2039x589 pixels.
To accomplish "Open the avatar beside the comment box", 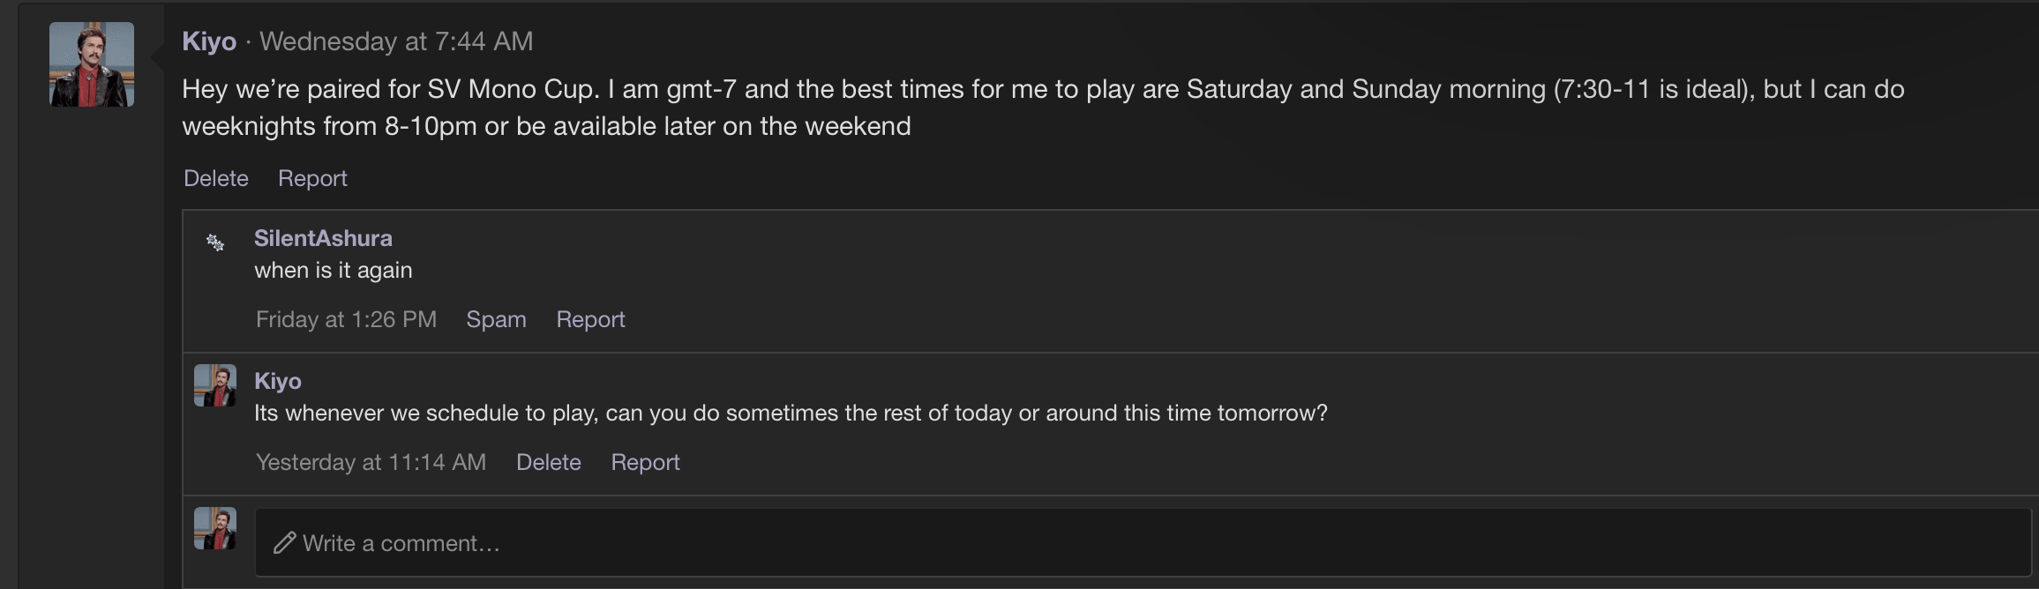I will tap(215, 528).
